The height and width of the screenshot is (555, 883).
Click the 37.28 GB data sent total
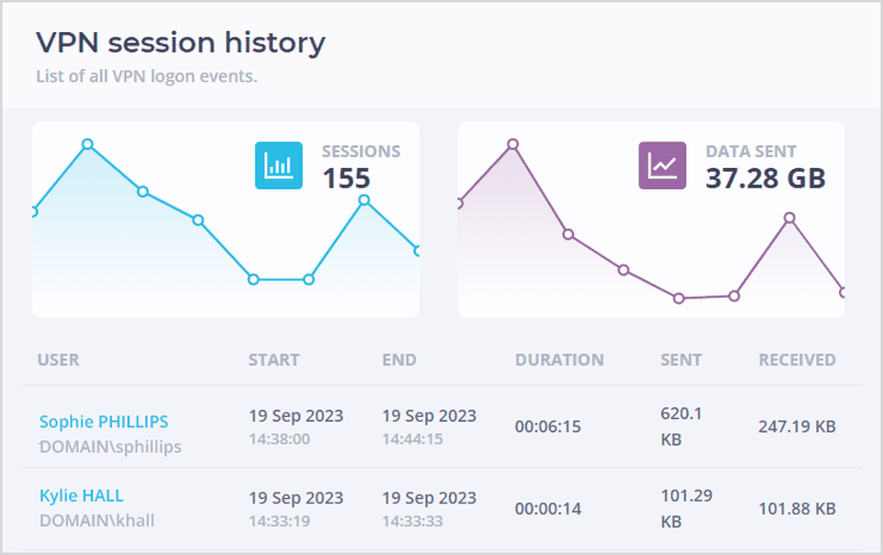coord(765,178)
